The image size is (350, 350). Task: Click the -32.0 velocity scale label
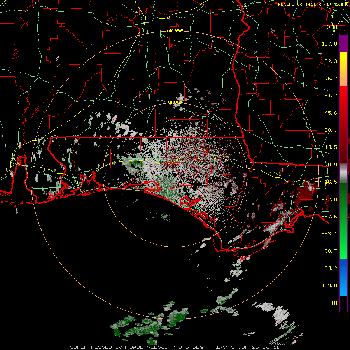[x=329, y=199]
